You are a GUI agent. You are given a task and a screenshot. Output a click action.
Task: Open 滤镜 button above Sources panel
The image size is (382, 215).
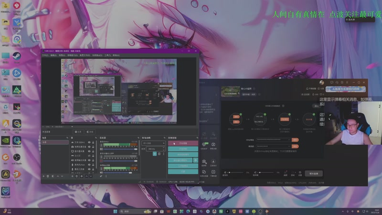[90, 132]
